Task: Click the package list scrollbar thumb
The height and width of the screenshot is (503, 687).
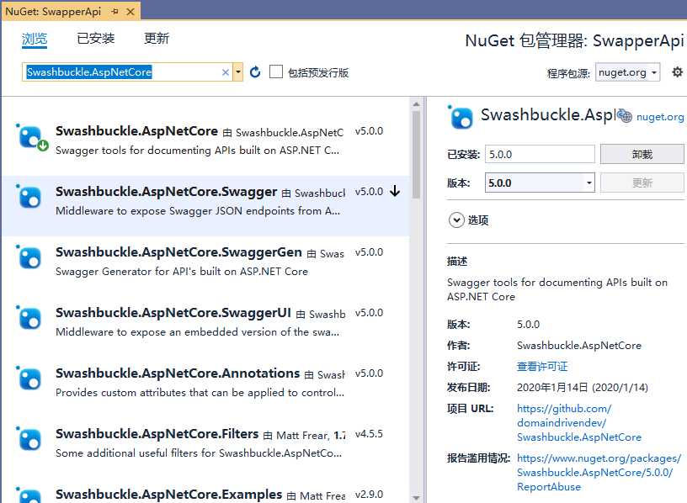Action: 416,155
